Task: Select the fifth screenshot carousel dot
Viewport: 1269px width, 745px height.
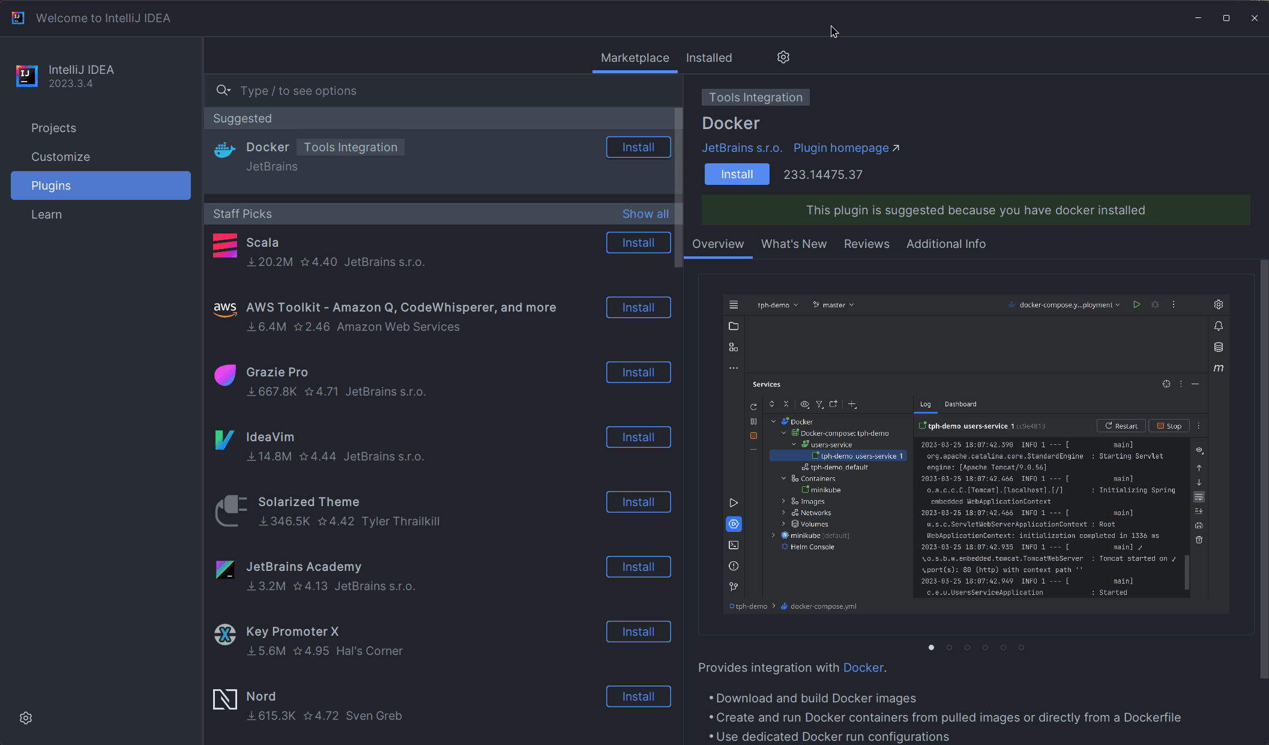Action: tap(1003, 647)
